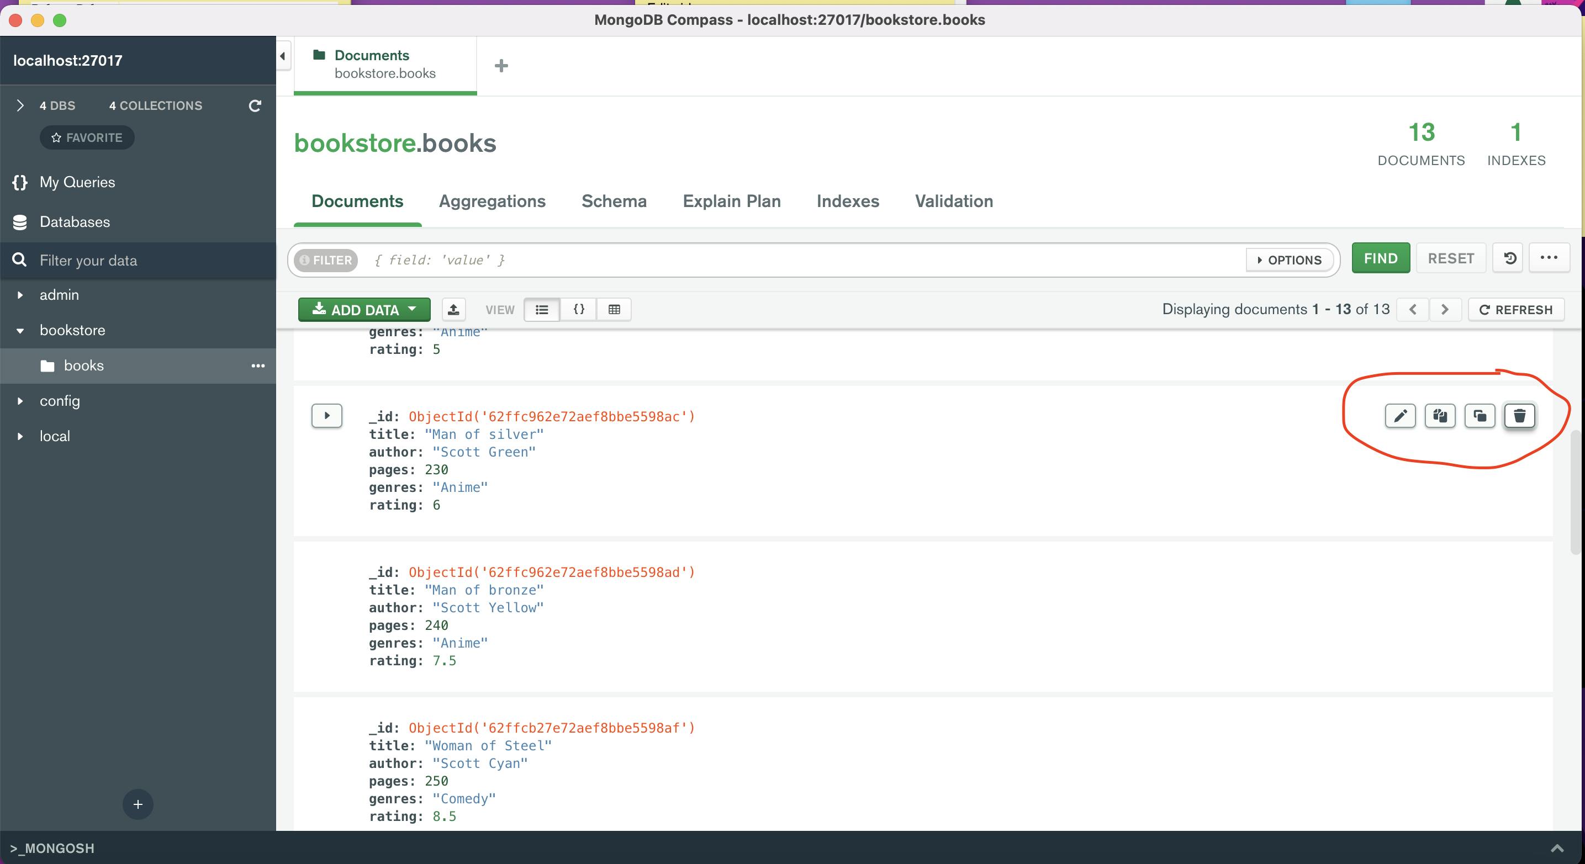Select the bookstore.books workspace tab
This screenshot has height=864, width=1585.
385,65
